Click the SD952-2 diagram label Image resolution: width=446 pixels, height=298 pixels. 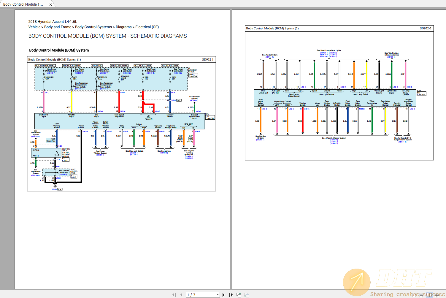click(426, 28)
